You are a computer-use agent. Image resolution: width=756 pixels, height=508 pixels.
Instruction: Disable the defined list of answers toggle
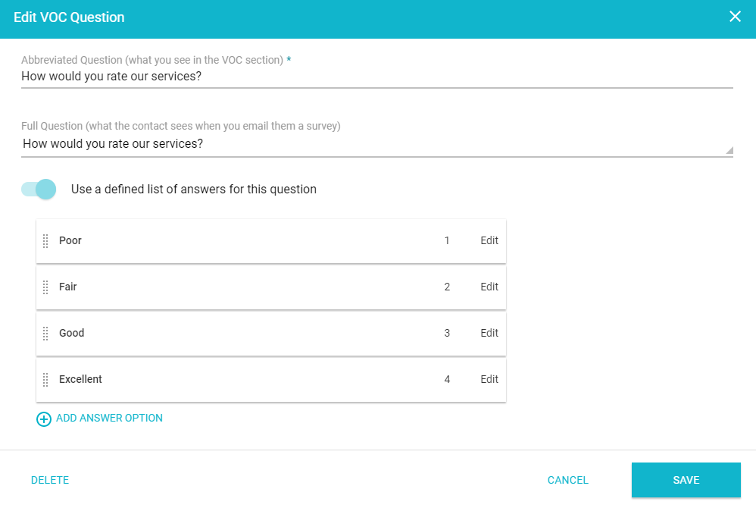click(38, 189)
